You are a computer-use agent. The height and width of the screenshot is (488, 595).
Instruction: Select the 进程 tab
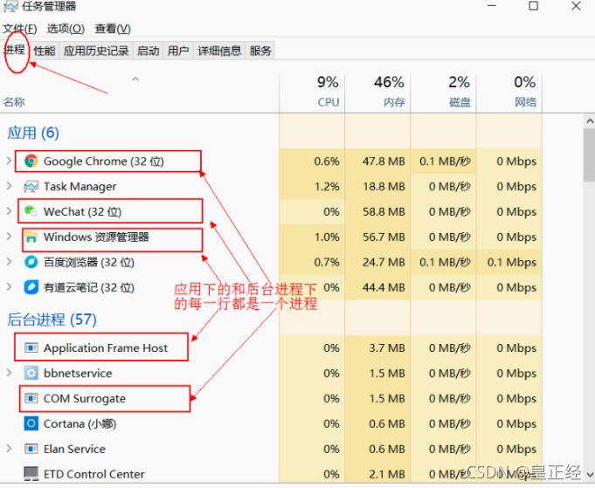point(15,50)
